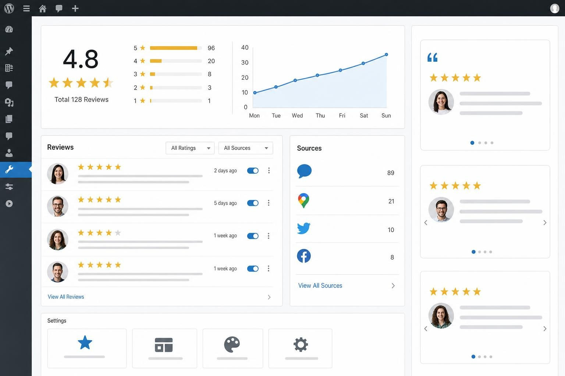Viewport: 565px width, 376px height.
Task: Open the All Sources dropdown
Action: coord(246,148)
